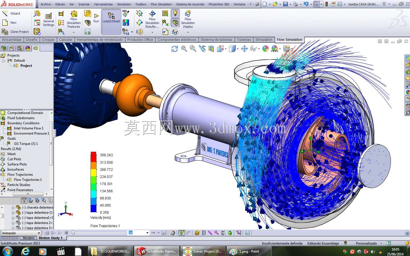Click the blue rotating arrows view icon

(174, 49)
